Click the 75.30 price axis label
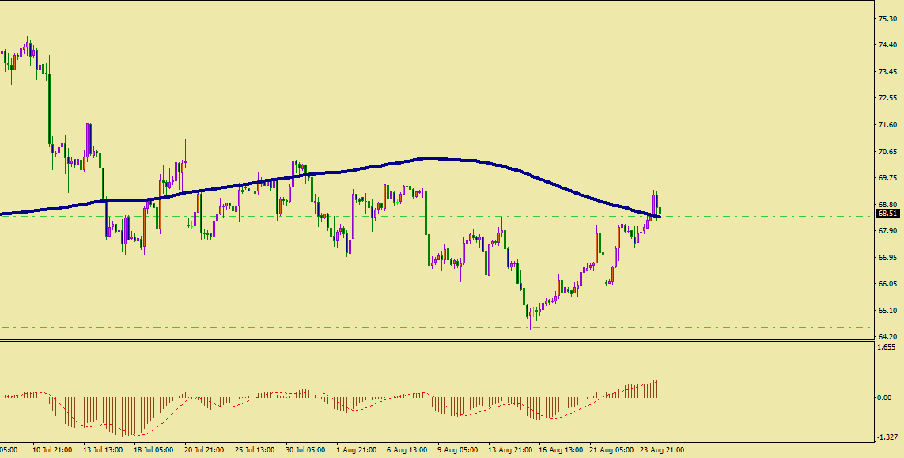The height and width of the screenshot is (458, 904). [888, 19]
